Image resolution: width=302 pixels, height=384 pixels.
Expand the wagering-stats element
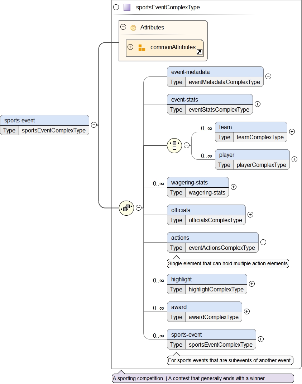tap(234, 187)
